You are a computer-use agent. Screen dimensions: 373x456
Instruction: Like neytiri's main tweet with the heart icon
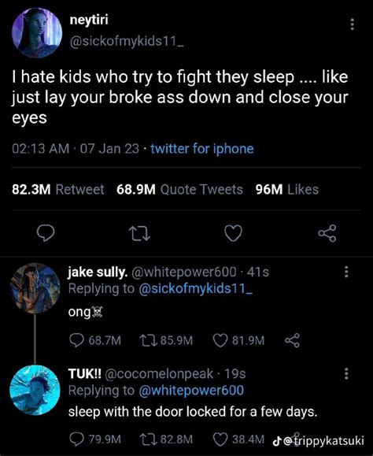tap(234, 233)
